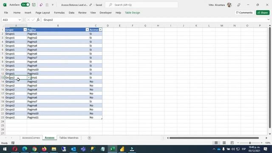Select the No cell in row 23
This screenshot has height=153, width=272.
point(96,117)
